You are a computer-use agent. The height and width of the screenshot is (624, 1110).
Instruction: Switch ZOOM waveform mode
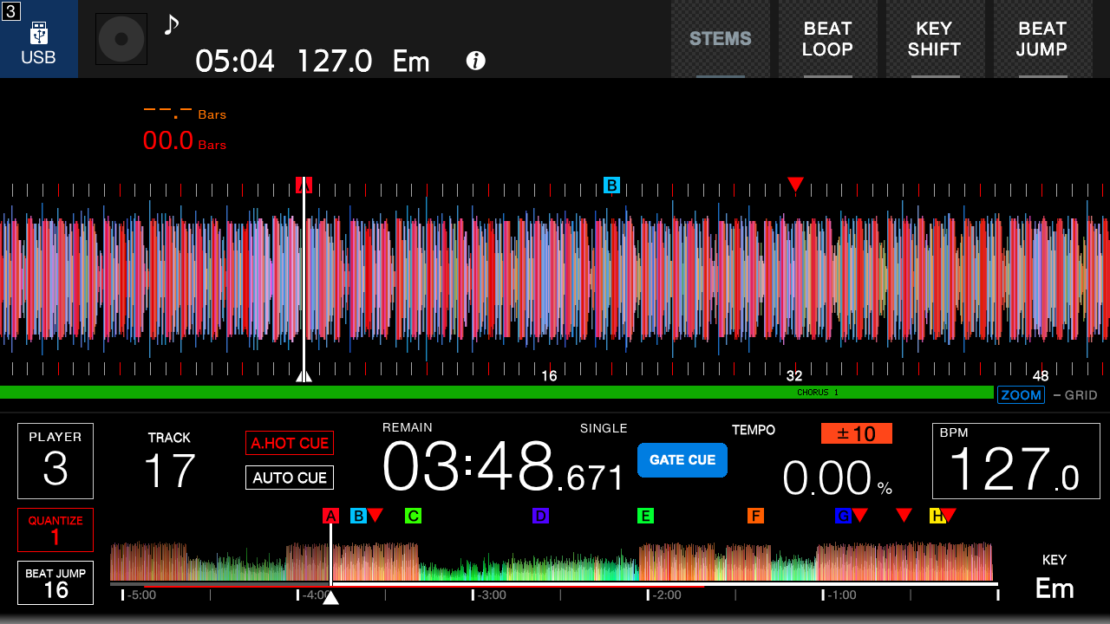point(1021,395)
